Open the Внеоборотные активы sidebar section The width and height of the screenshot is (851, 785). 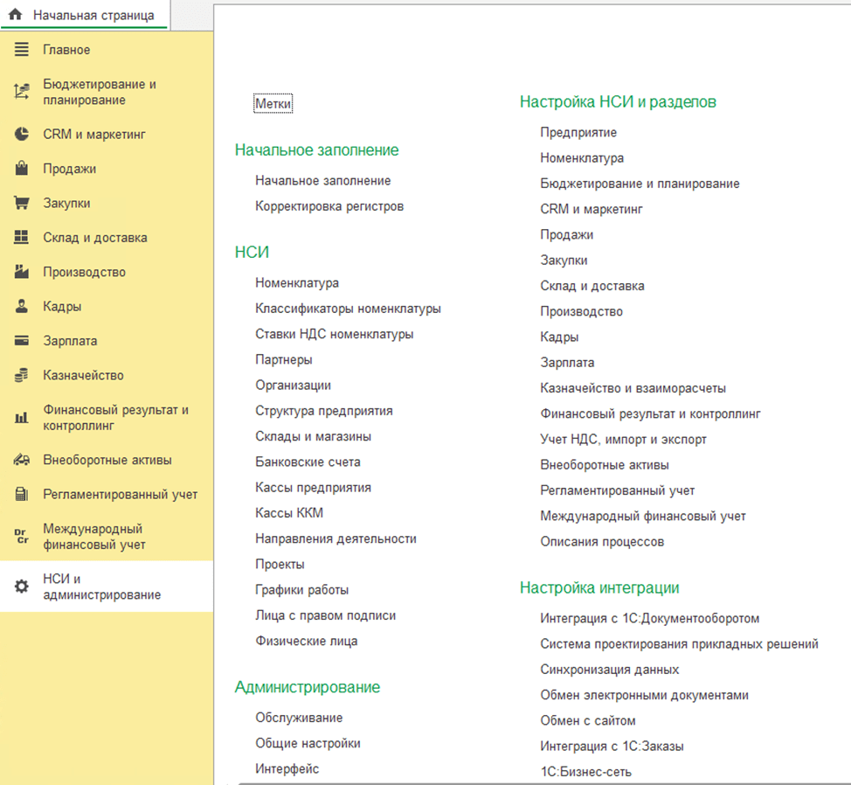pyautogui.click(x=107, y=460)
